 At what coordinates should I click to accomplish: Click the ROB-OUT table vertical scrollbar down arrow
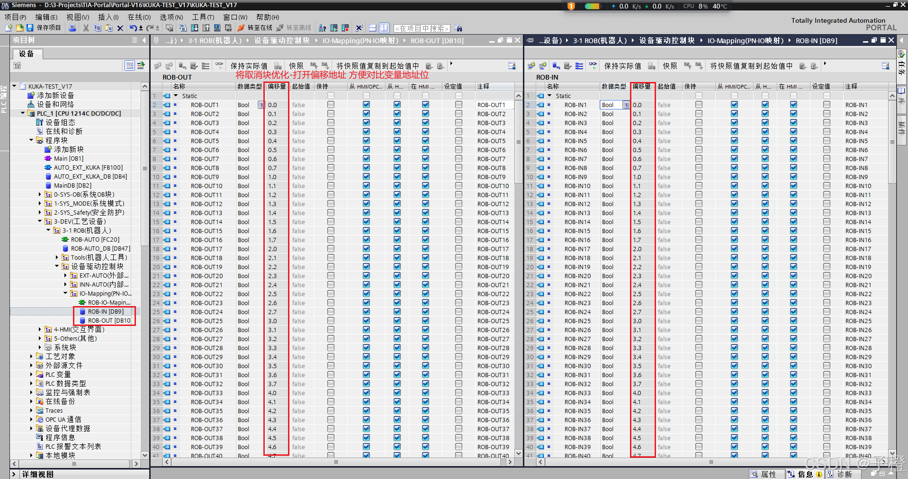pyautogui.click(x=518, y=453)
